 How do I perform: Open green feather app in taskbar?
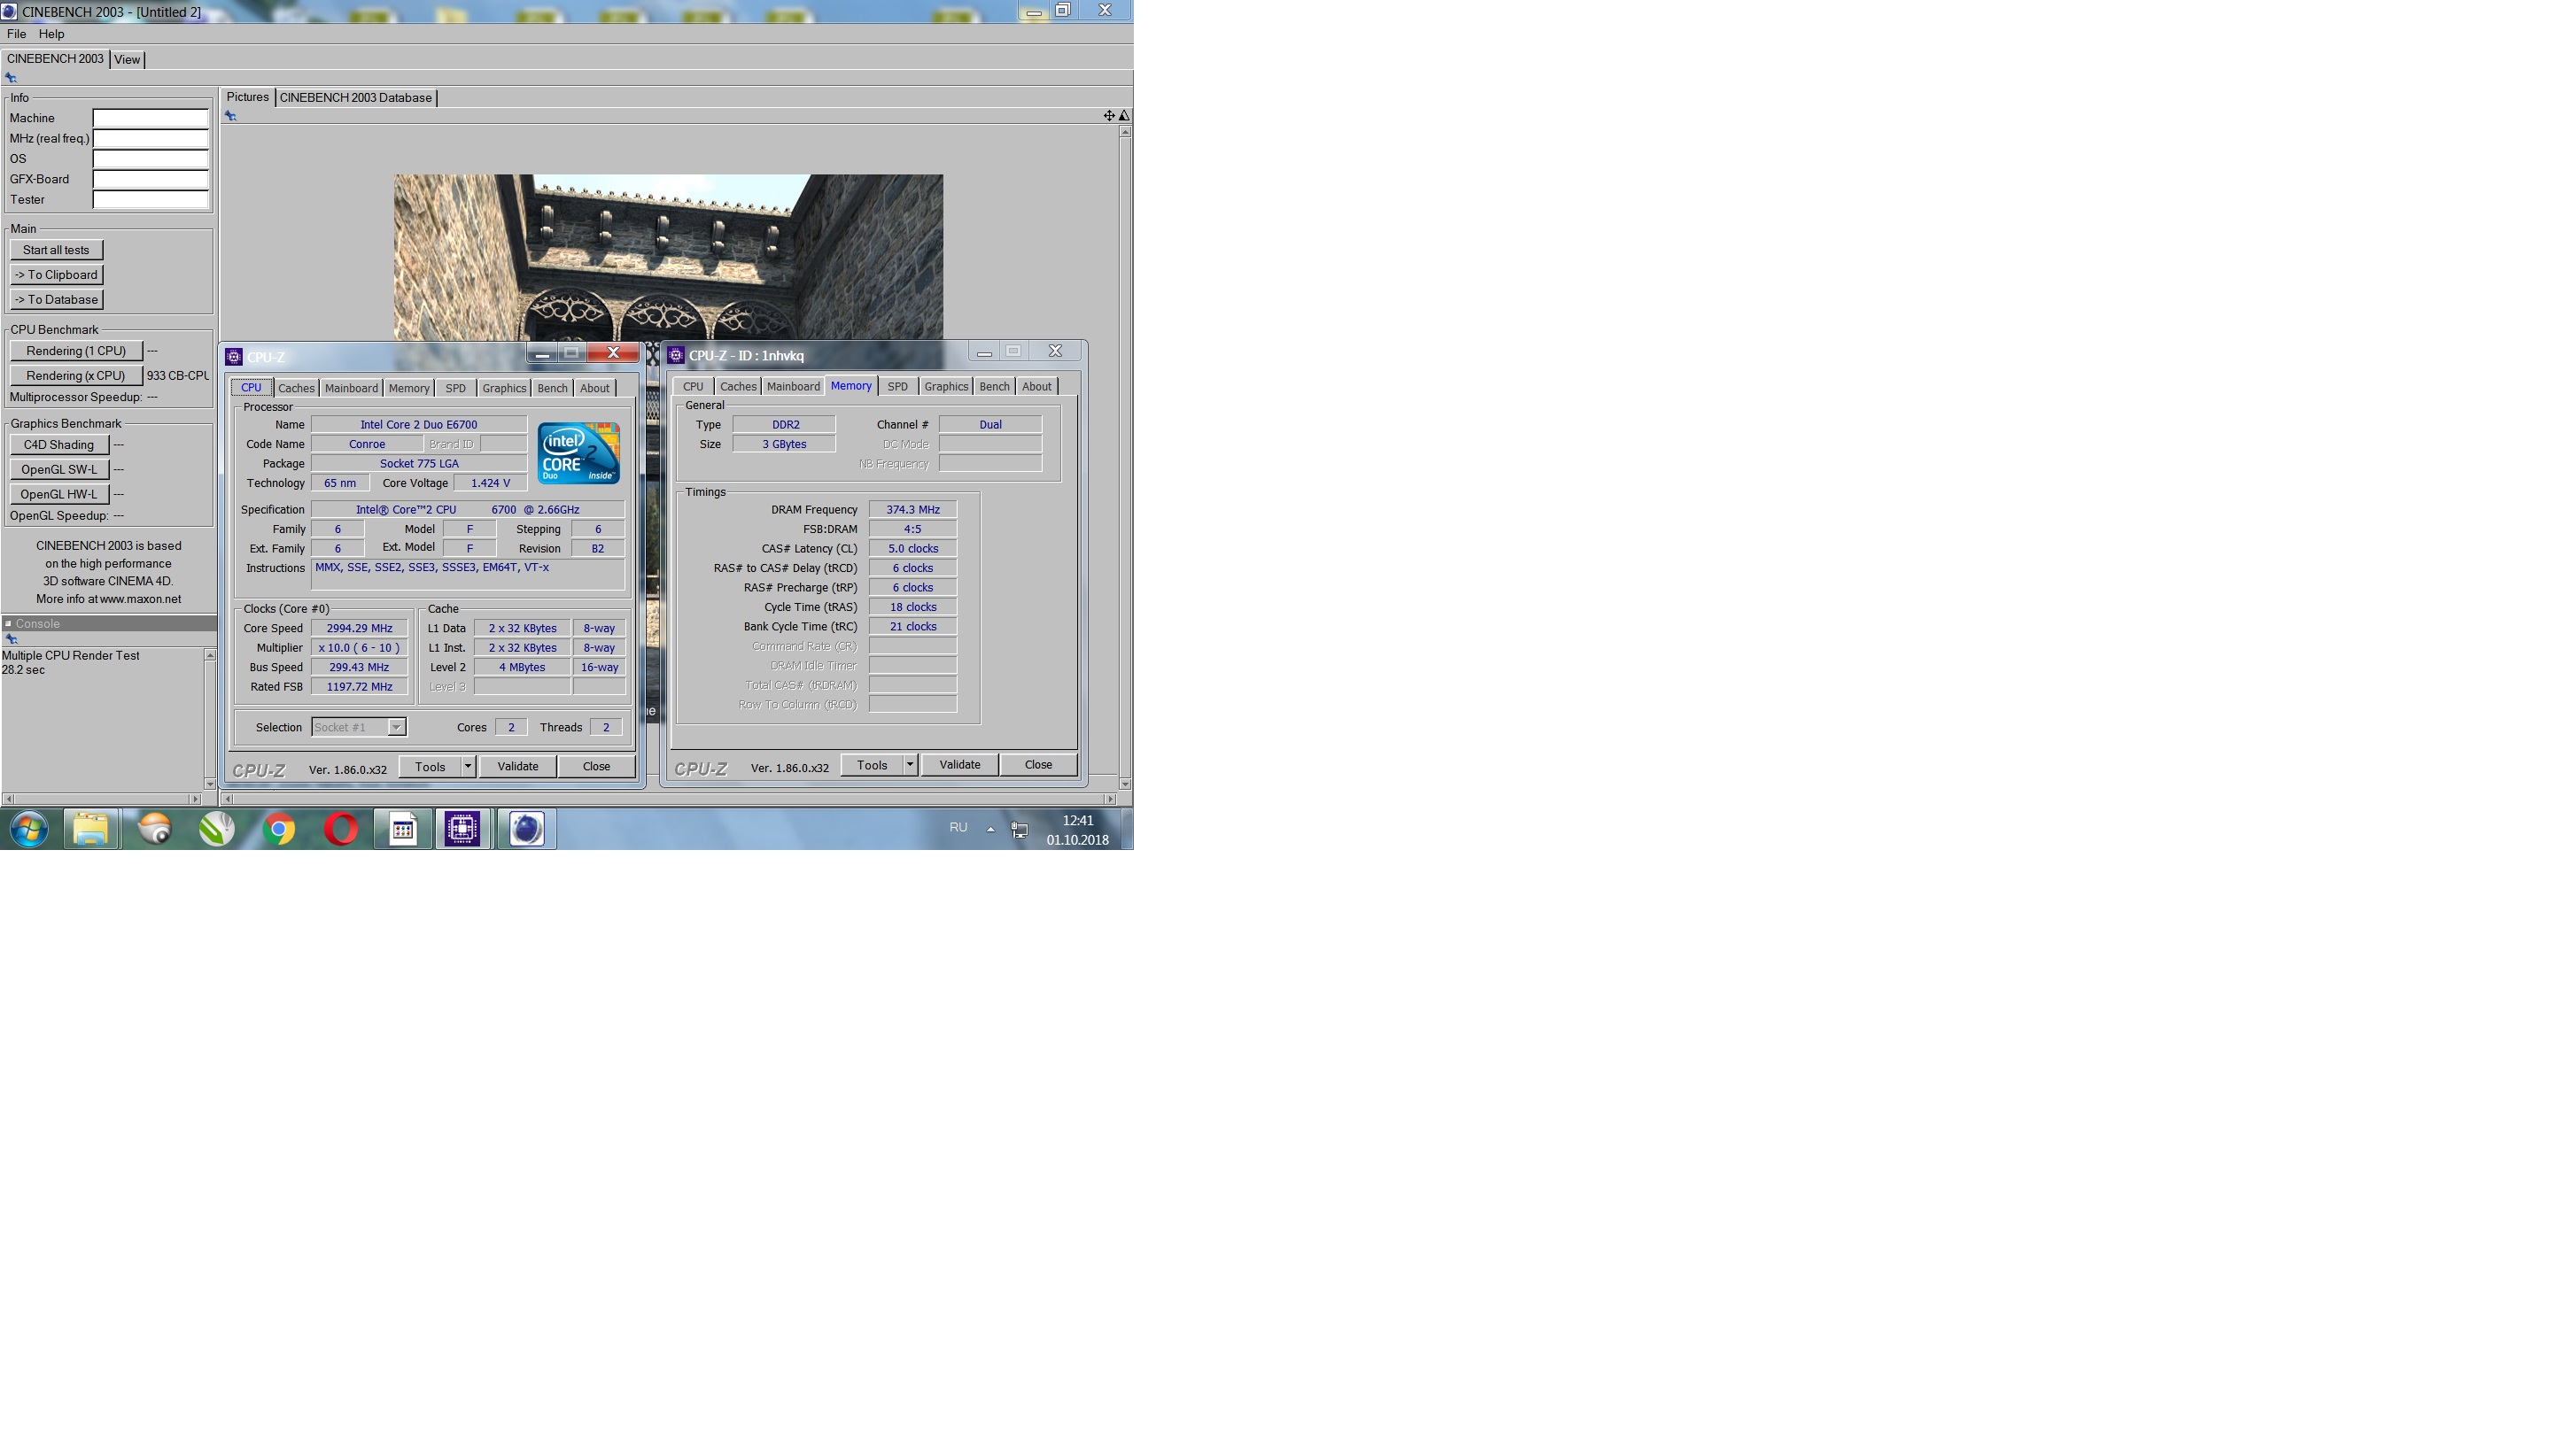pos(217,829)
